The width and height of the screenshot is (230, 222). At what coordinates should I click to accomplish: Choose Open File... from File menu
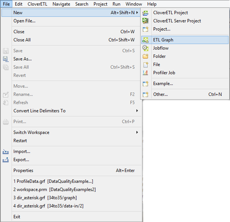pos(71,21)
